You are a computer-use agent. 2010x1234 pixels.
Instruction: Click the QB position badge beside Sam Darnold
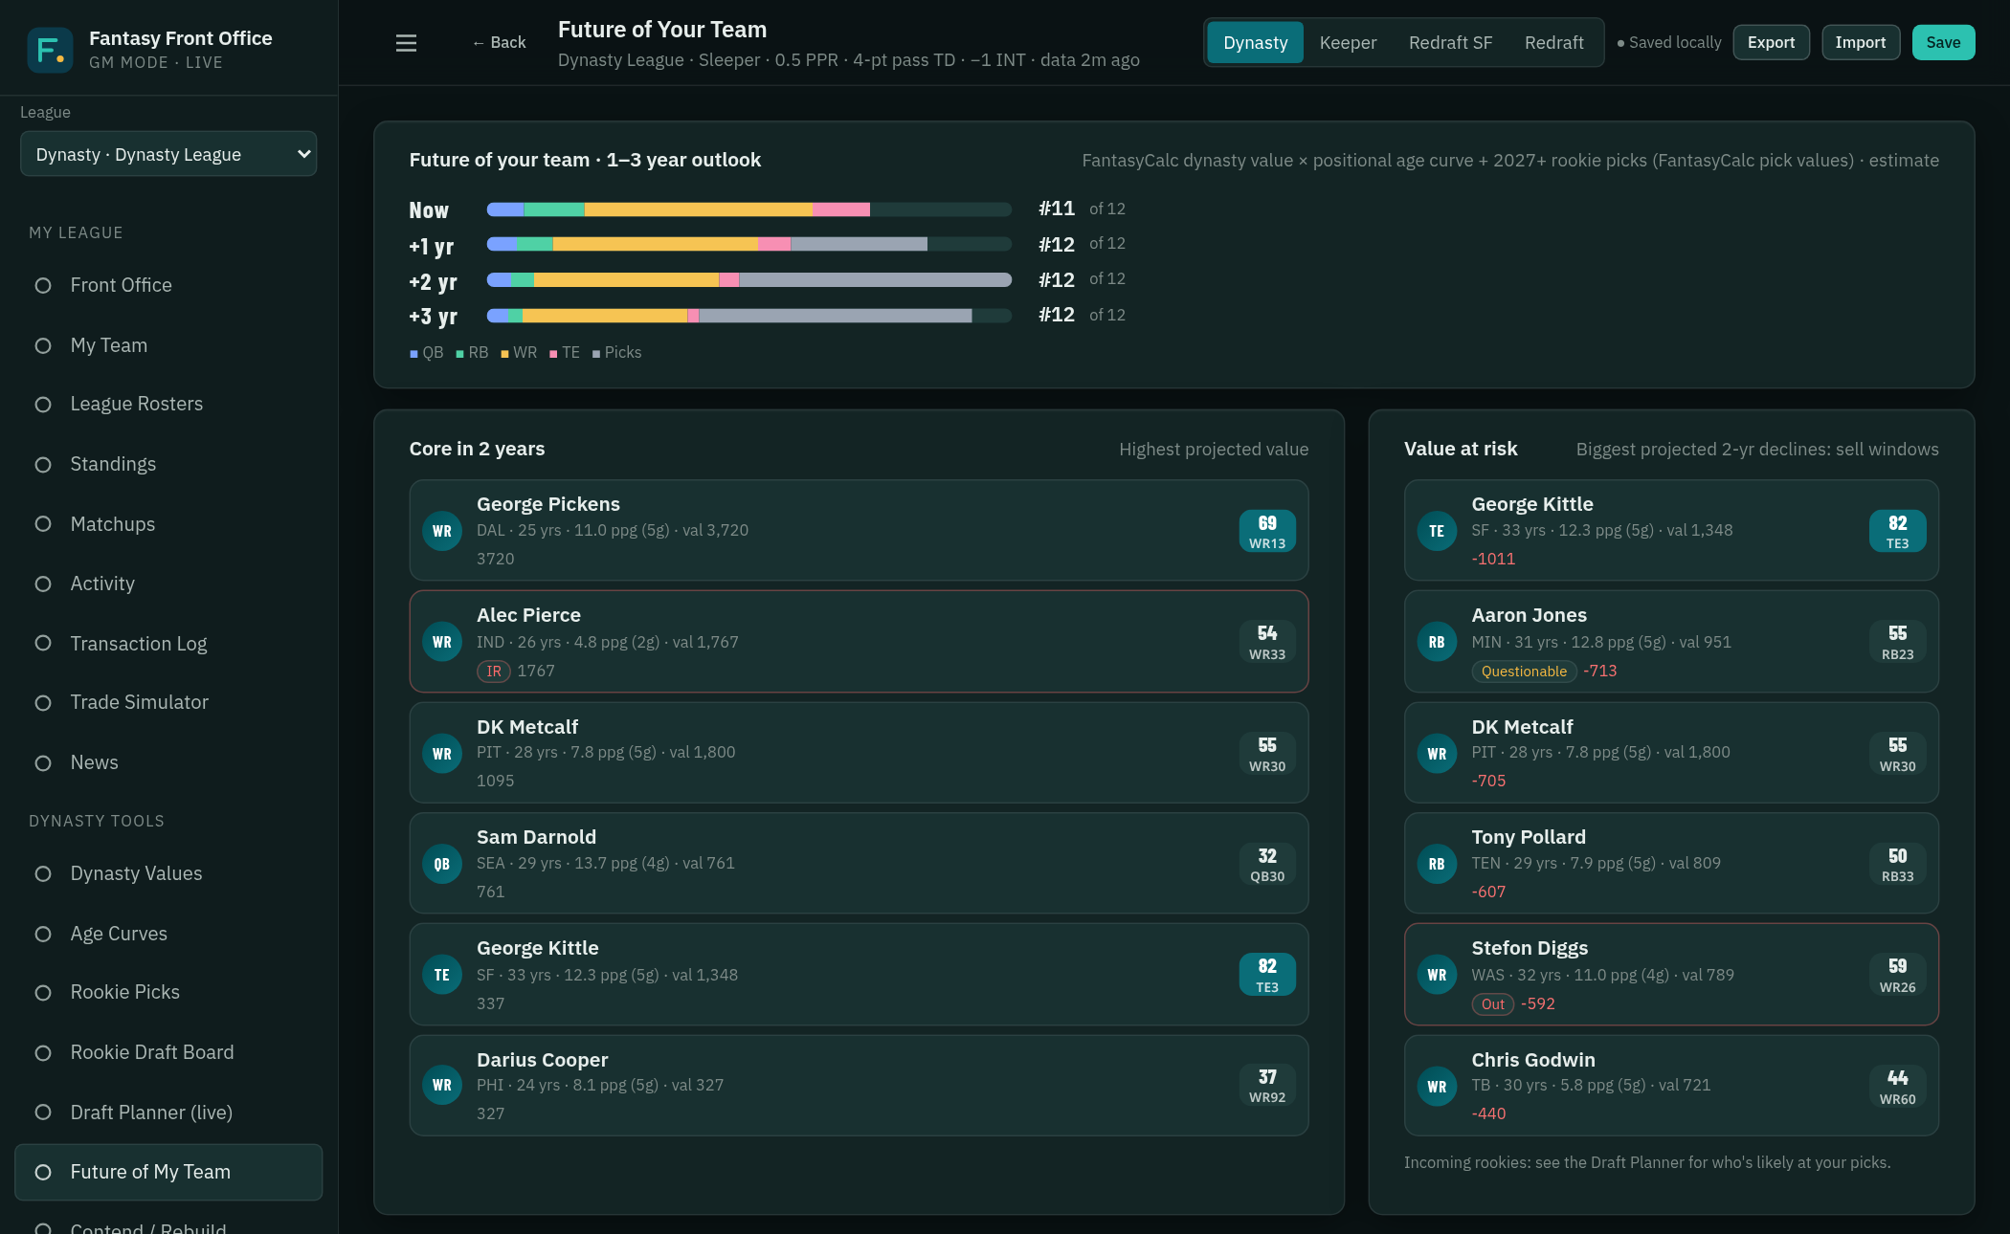tap(442, 864)
